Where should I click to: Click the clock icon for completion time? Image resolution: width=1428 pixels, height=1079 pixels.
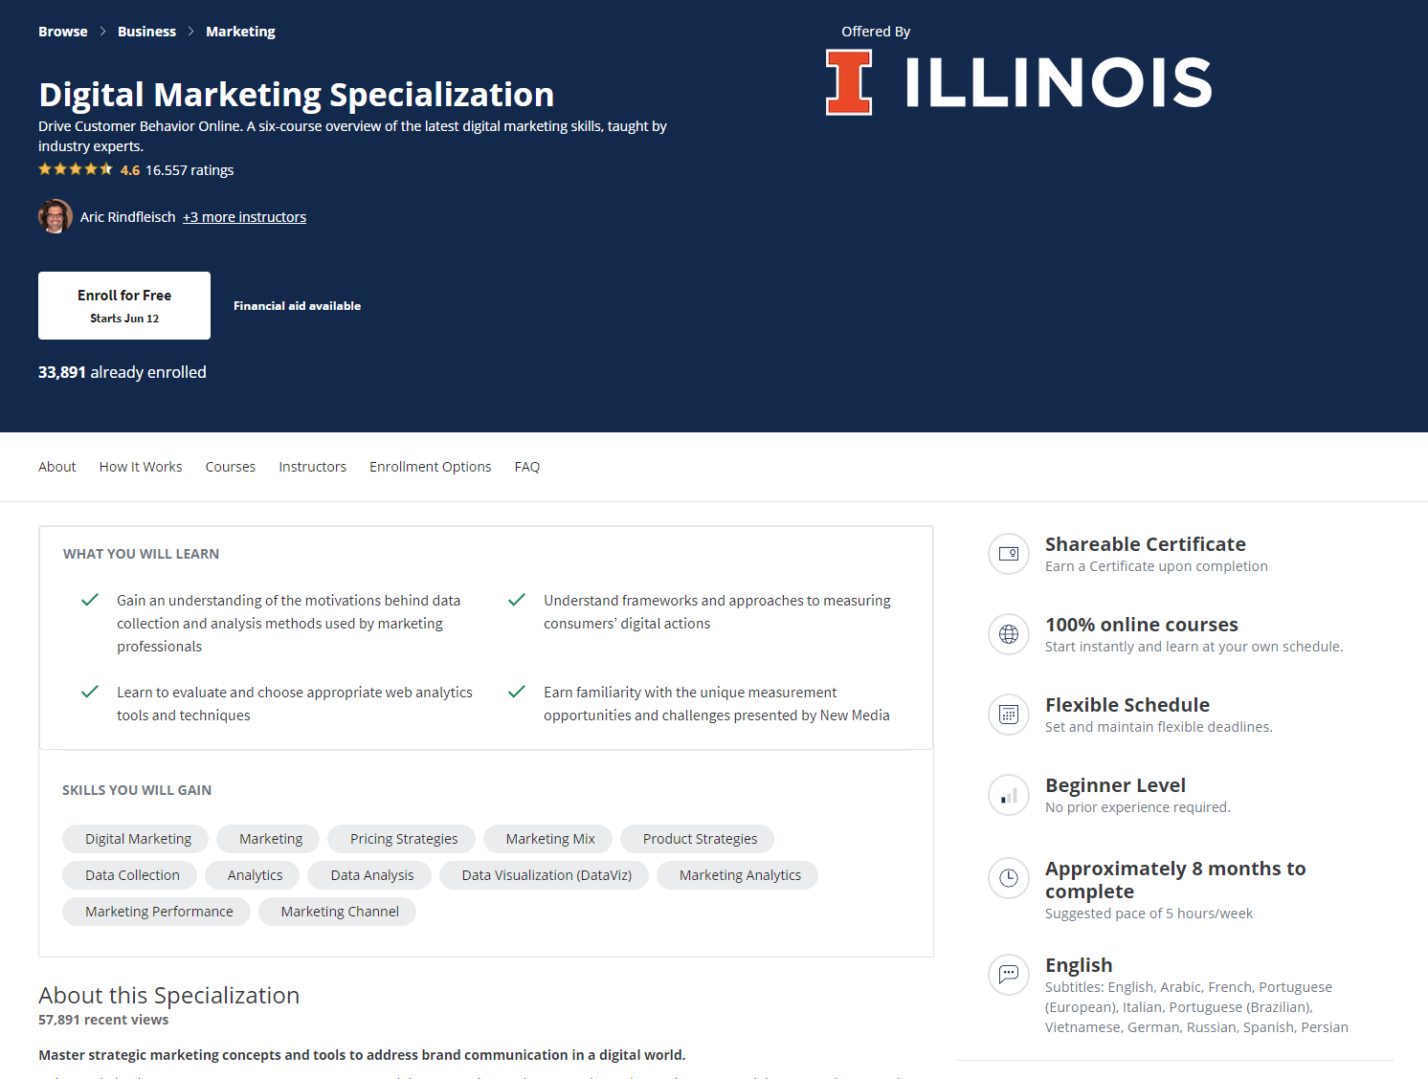click(x=1009, y=878)
